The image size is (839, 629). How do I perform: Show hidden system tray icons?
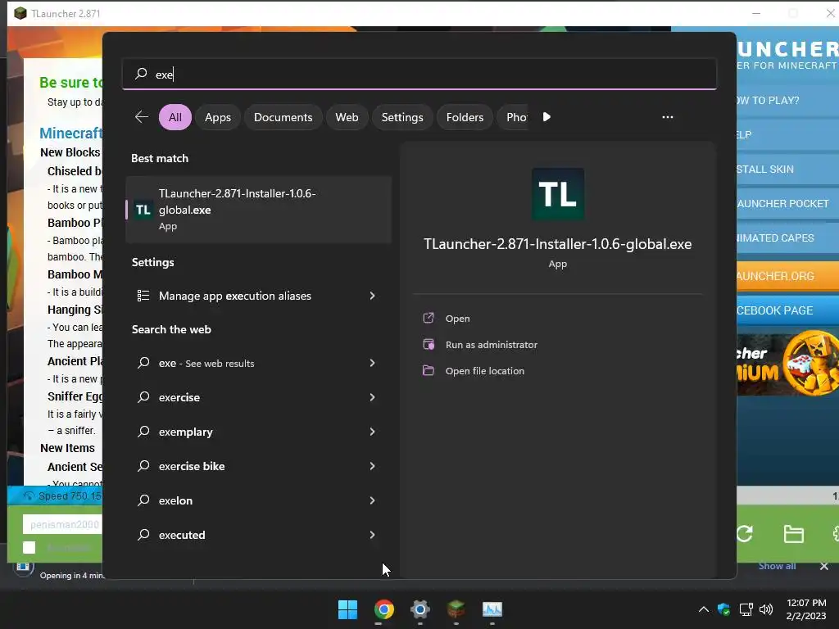[x=704, y=609]
